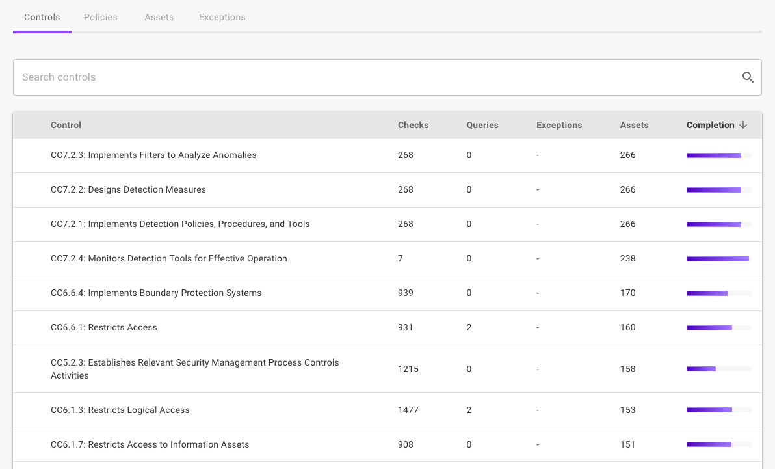Select the Exceptions tab
This screenshot has height=469, width=775.
222,17
